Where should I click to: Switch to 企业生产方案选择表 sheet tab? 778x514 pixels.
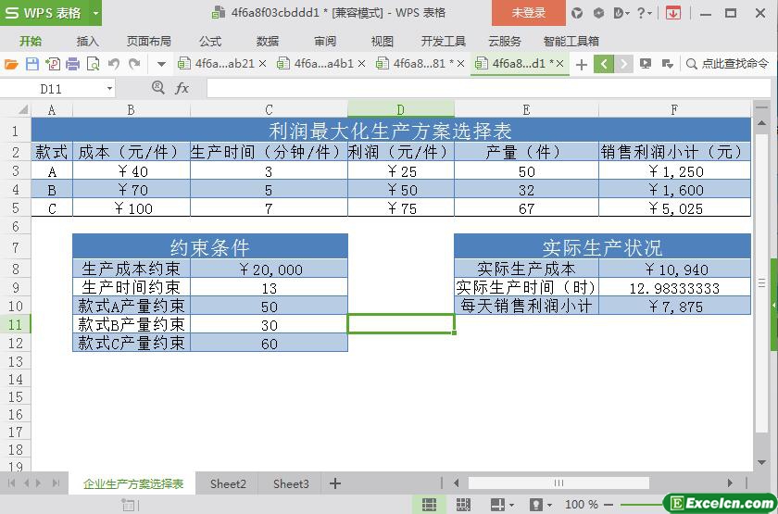tap(133, 483)
